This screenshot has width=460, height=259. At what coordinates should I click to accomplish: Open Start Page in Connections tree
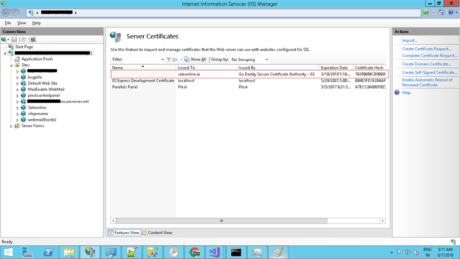[24, 47]
